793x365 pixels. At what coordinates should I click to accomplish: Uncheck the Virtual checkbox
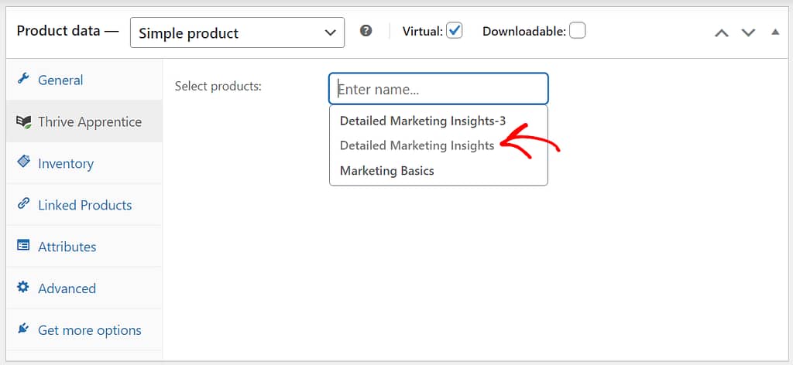coord(454,31)
